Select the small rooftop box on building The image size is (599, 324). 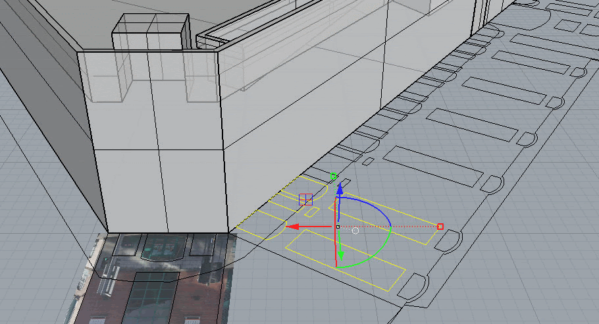[x=150, y=32]
